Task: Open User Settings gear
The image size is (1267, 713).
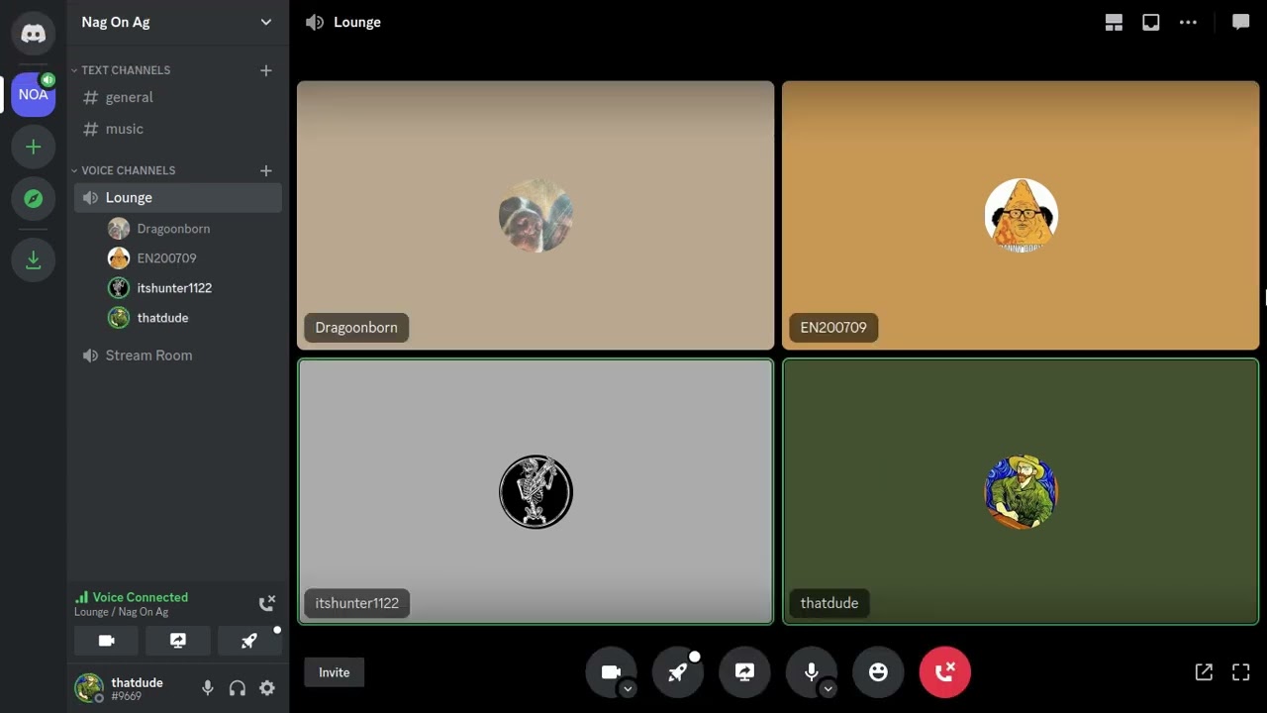Action: (x=267, y=687)
